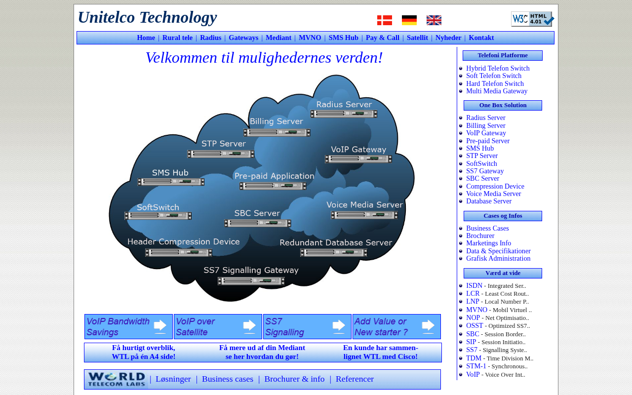Open the Marketings Info link
This screenshot has height=395, width=632.
point(489,243)
